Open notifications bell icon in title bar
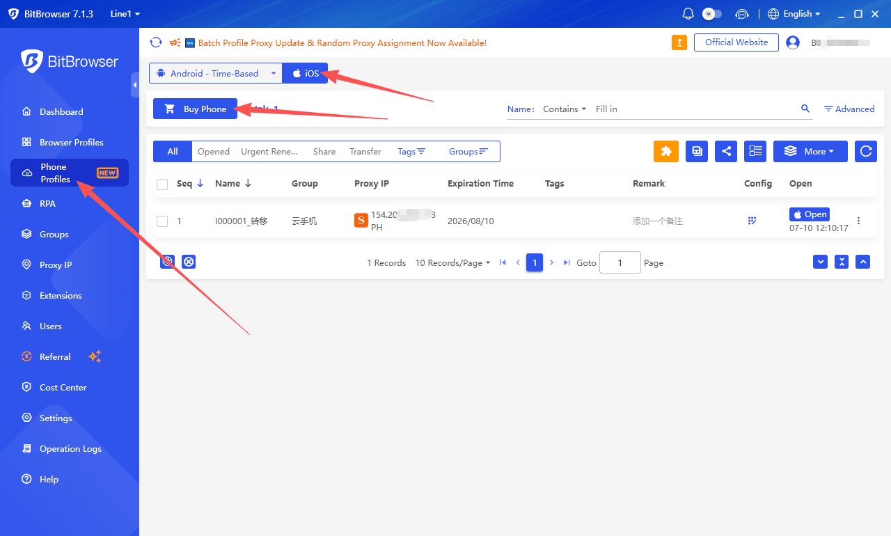Viewport: 891px width, 536px height. coord(688,14)
